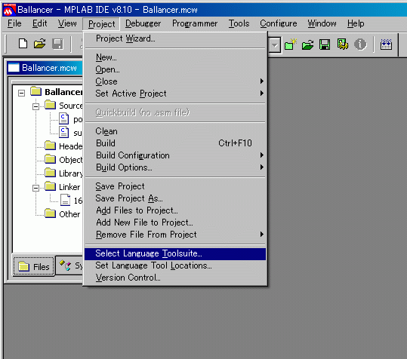The height and width of the screenshot is (359, 407).
Task: Click the Object Files folder icon
Action: pos(50,159)
